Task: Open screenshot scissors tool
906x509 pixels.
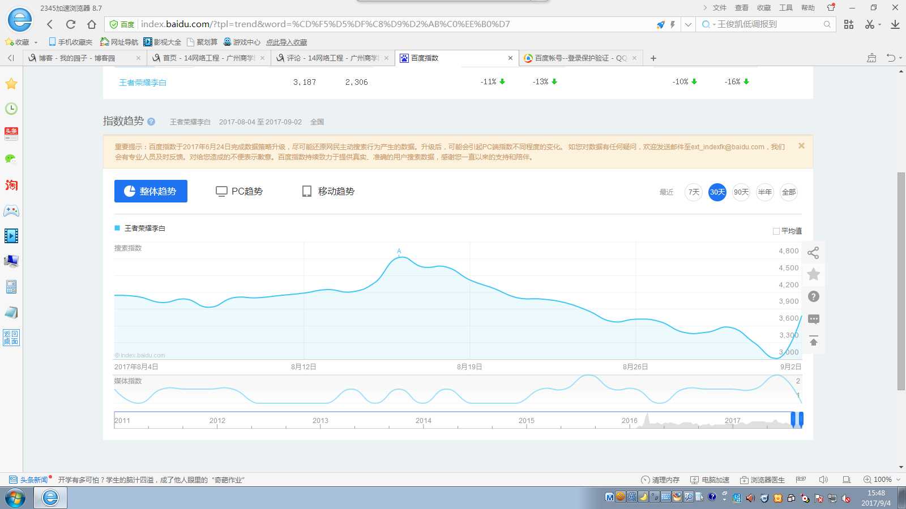Action: pos(869,24)
